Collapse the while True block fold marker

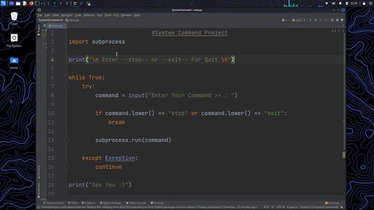point(67,78)
